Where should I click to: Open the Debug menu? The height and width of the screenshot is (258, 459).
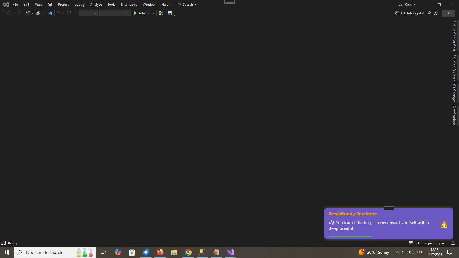coord(79,5)
